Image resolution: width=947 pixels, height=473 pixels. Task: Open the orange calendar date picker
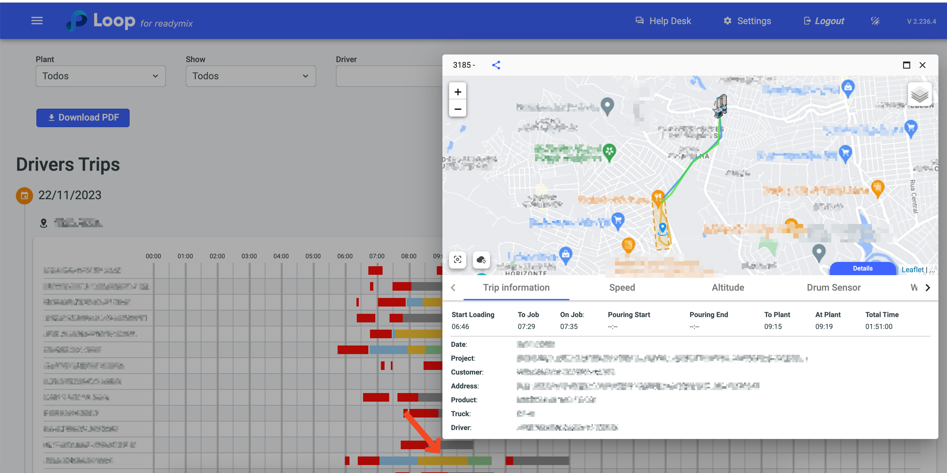24,195
